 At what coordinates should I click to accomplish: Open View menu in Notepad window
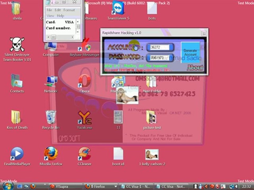click(x=50, y=16)
